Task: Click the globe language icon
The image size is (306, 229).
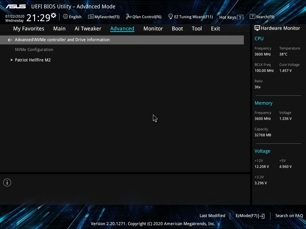Action: 65,17
